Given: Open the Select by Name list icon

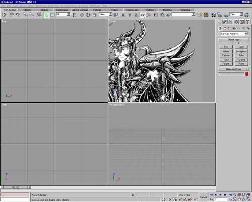Looking at the screenshot, I should coord(74,15).
